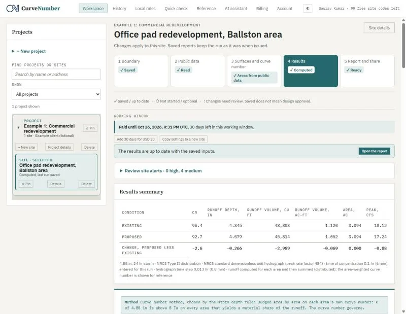The height and width of the screenshot is (314, 406).
Task: Select step 1 Boundary card
Action: (x=141, y=71)
